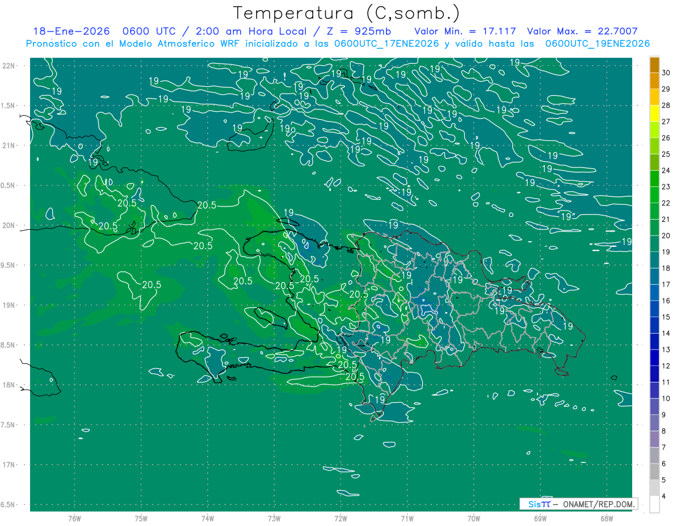Pick the dark blue swatch between 11 and 12
Screen dimensions: 681x526
click(654, 374)
